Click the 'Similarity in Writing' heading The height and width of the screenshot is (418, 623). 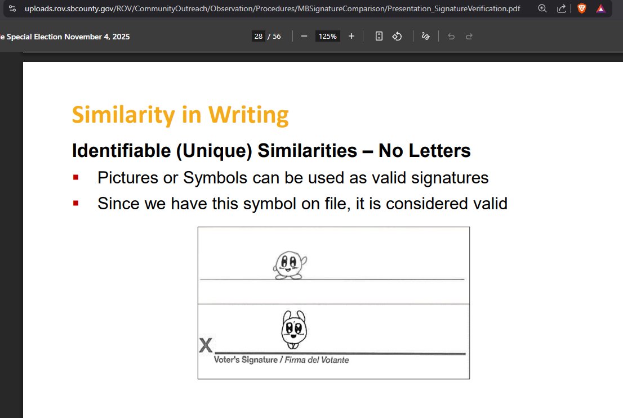[x=180, y=115]
